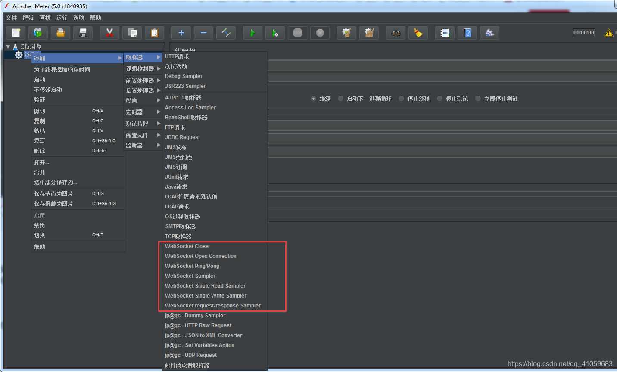Click the Expand all plus icon
The height and width of the screenshot is (372, 617).
click(x=181, y=33)
